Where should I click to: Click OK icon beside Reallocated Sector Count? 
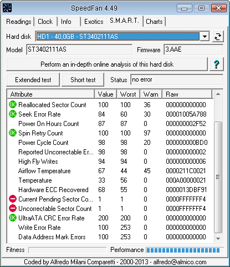13,104
